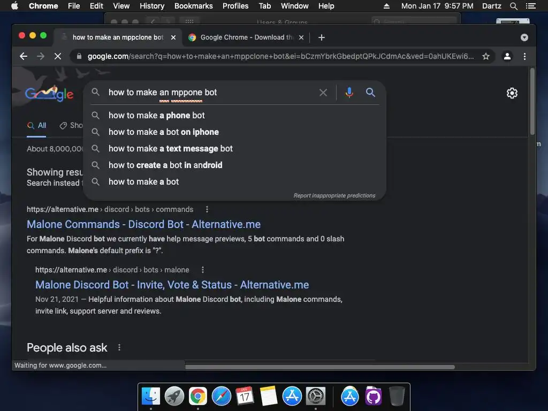Open Malone Discord Bot - Invite, Vote result
Viewport: 548px width, 411px height.
[x=172, y=285]
